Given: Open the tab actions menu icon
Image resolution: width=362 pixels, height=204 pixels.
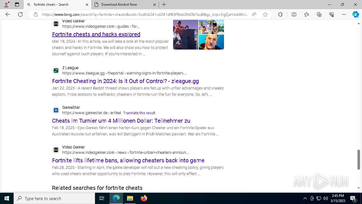Looking at the screenshot, I should 17,5.
